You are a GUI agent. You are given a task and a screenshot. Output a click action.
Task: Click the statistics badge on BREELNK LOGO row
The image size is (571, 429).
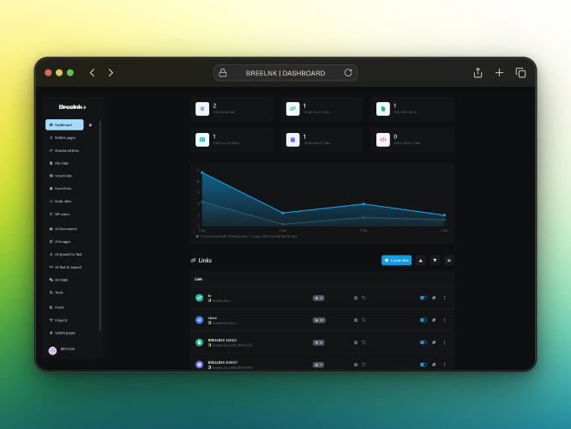click(318, 342)
